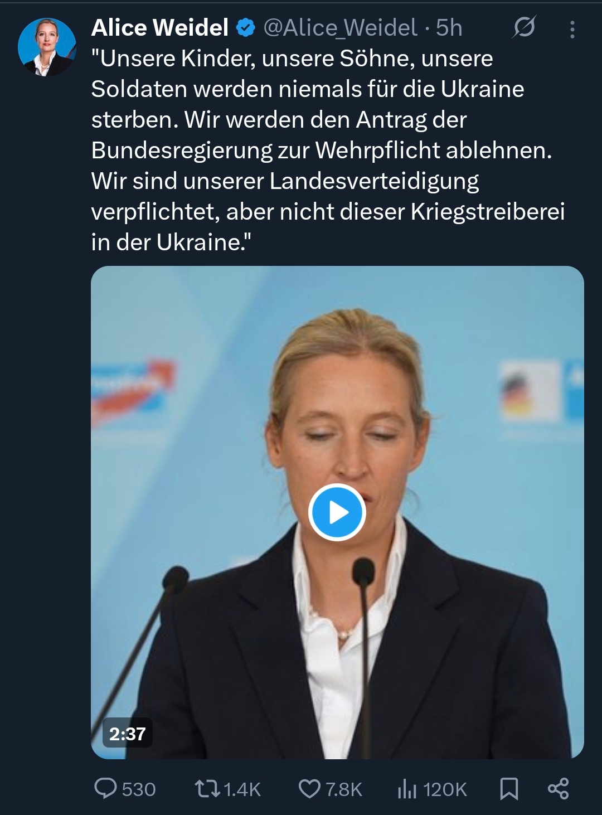View analytics via the 120K bars icon
This screenshot has height=815, width=602.
[407, 789]
